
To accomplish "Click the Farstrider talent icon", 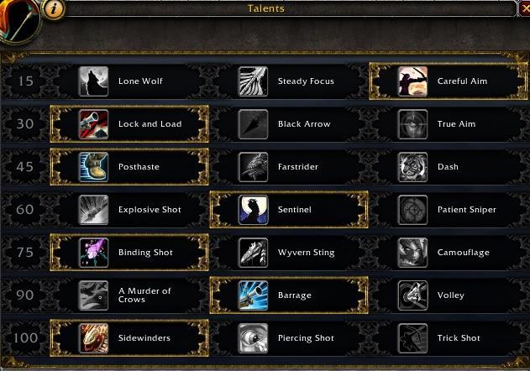I will [x=253, y=167].
